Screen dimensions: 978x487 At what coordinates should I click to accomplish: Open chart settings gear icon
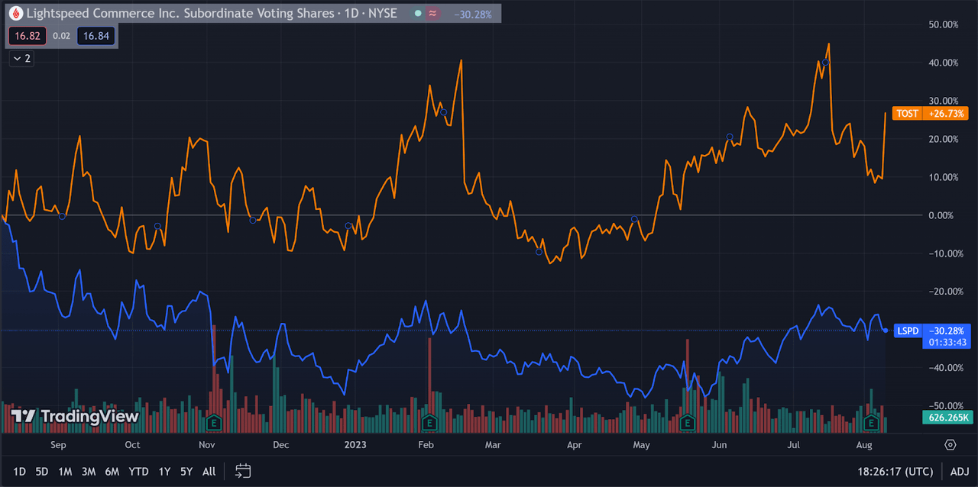[x=950, y=444]
